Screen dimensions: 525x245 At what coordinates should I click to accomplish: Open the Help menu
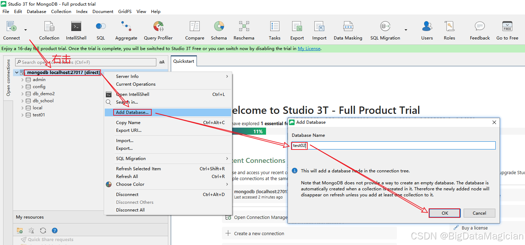[156, 11]
